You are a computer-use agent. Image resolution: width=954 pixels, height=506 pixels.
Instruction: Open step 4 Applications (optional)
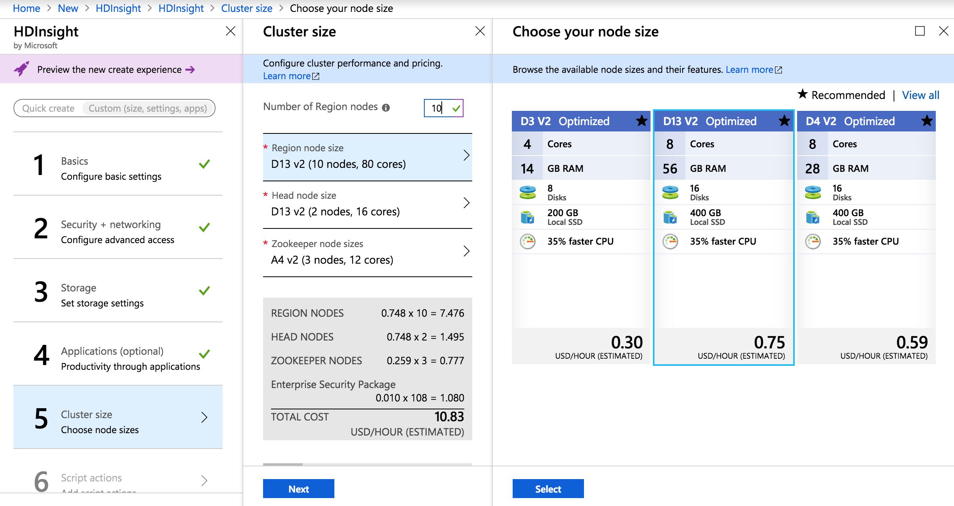pos(118,354)
